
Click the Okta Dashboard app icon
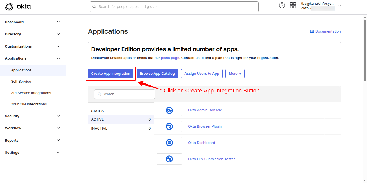pyautogui.click(x=169, y=143)
